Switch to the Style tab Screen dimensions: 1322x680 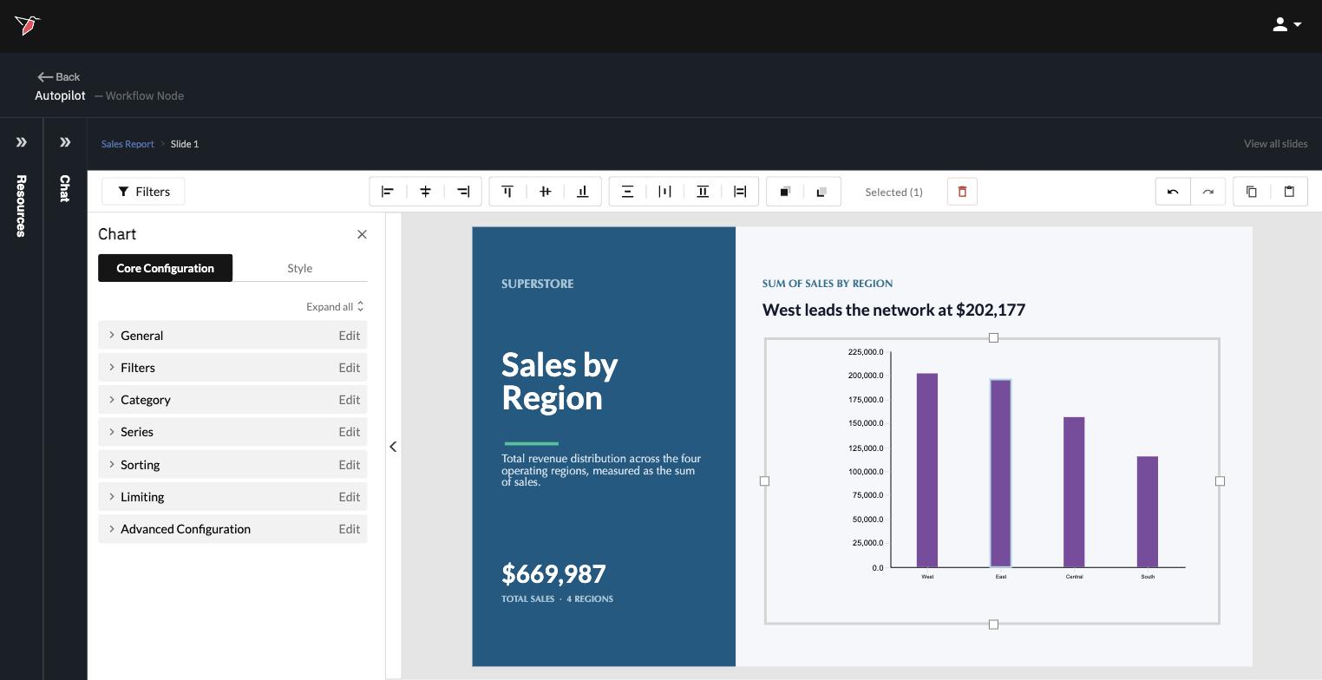pos(300,268)
